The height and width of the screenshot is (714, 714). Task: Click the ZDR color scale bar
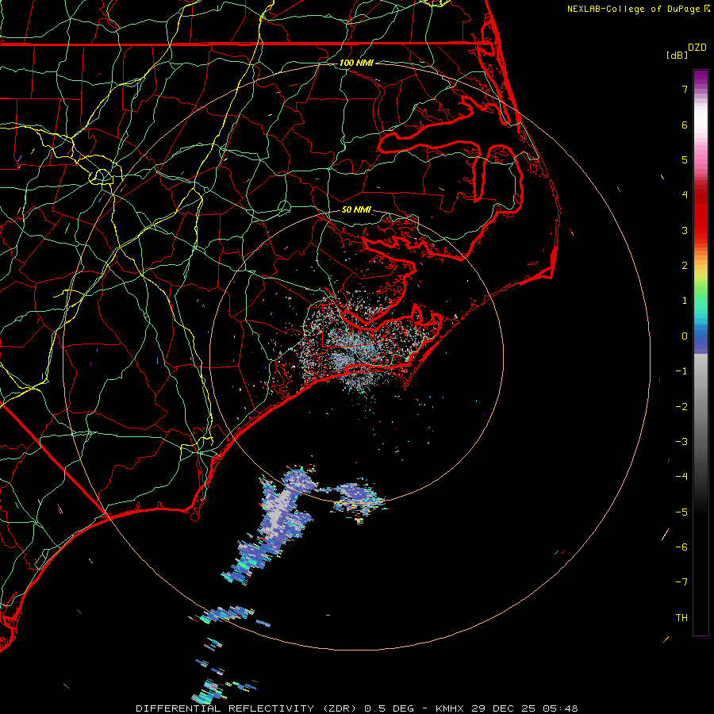(x=701, y=353)
